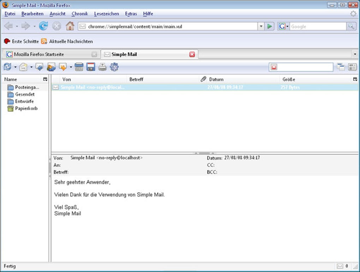The image size is (360, 272).
Task: Close the Simple Mail tab
Action: (x=192, y=54)
